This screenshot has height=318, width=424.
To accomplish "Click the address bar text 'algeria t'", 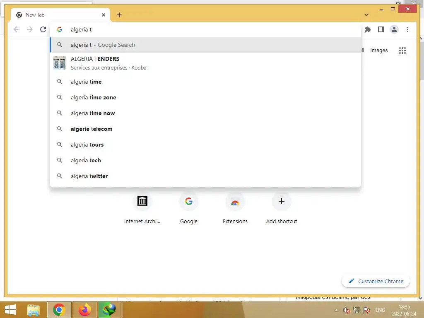I will [81, 29].
